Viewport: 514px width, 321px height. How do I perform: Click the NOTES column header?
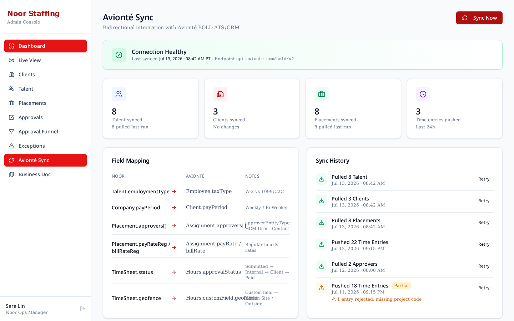click(252, 176)
